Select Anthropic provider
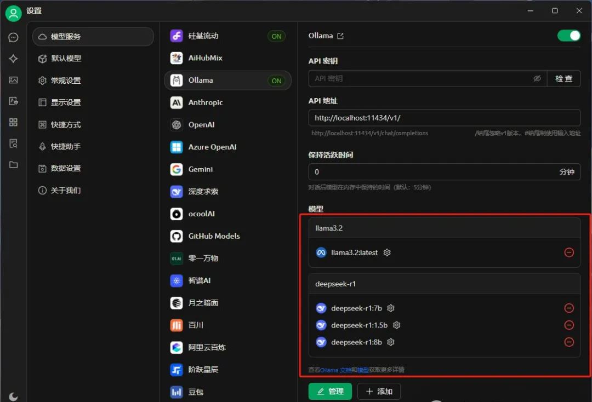This screenshot has height=402, width=592. 227,102
